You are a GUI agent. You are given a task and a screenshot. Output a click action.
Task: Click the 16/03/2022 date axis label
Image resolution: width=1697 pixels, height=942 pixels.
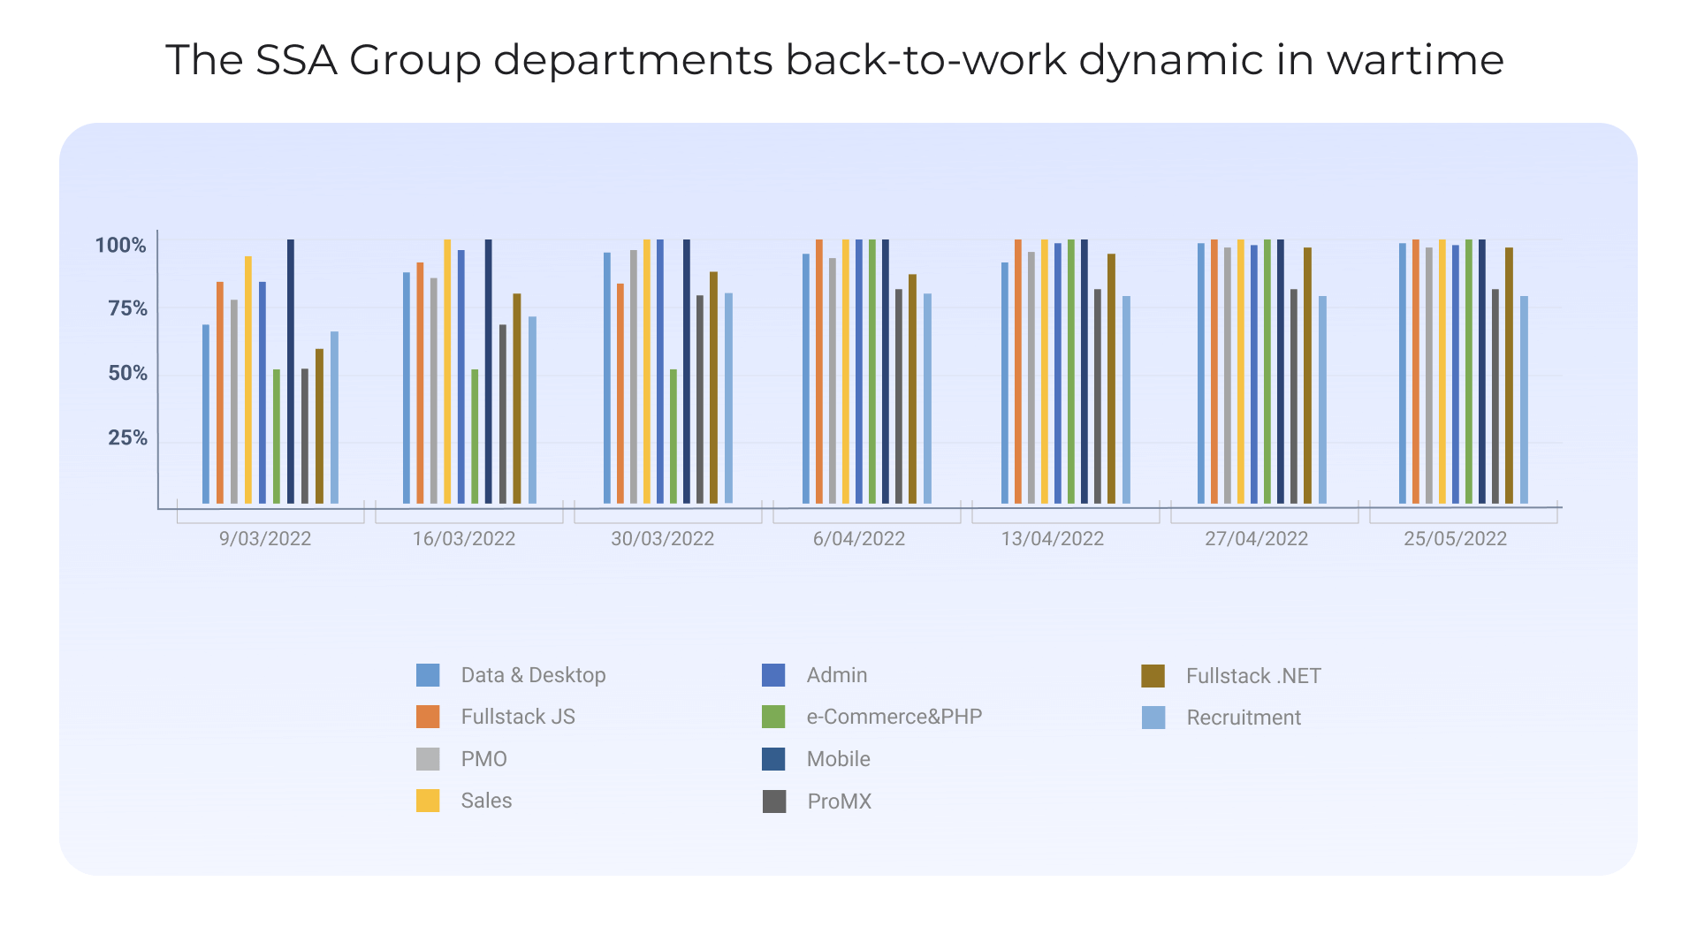tap(464, 539)
